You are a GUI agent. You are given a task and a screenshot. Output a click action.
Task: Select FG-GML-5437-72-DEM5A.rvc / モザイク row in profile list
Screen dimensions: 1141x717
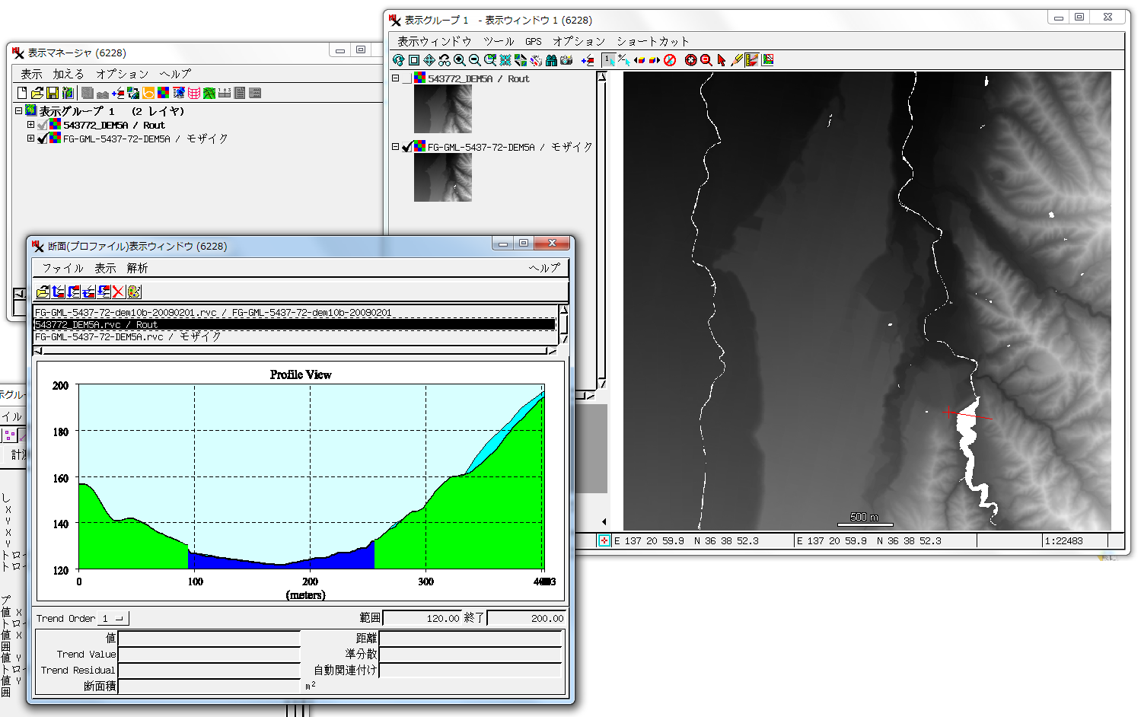pyautogui.click(x=295, y=336)
